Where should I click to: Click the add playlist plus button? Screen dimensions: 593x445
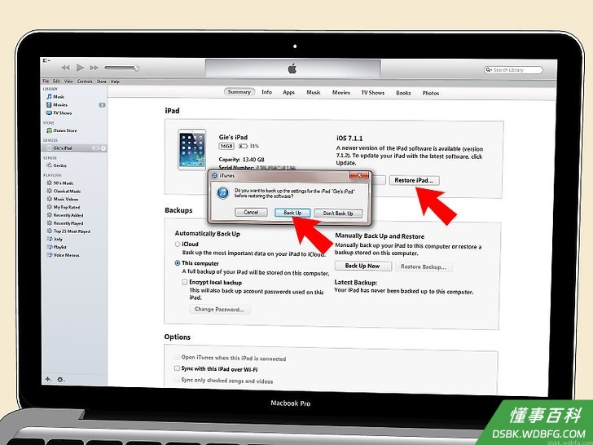coord(48,379)
